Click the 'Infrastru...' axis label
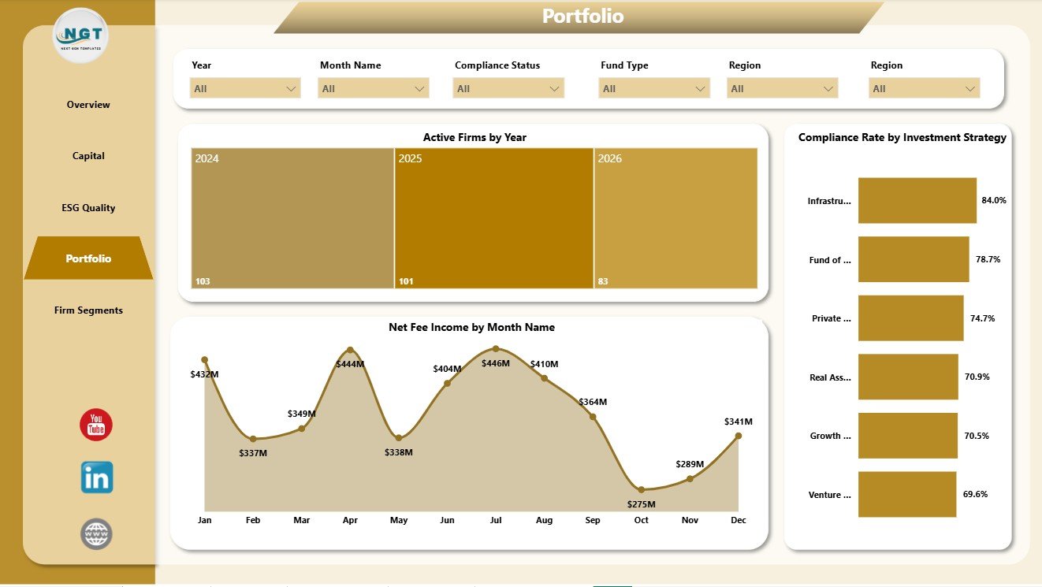1042x587 pixels. pyautogui.click(x=829, y=201)
